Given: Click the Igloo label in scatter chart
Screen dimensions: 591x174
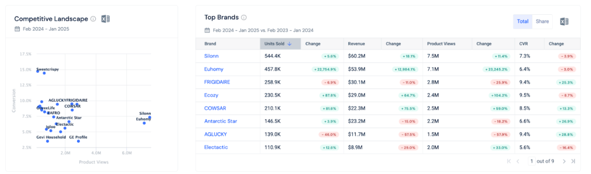Looking at the screenshot, I should click(x=51, y=127).
